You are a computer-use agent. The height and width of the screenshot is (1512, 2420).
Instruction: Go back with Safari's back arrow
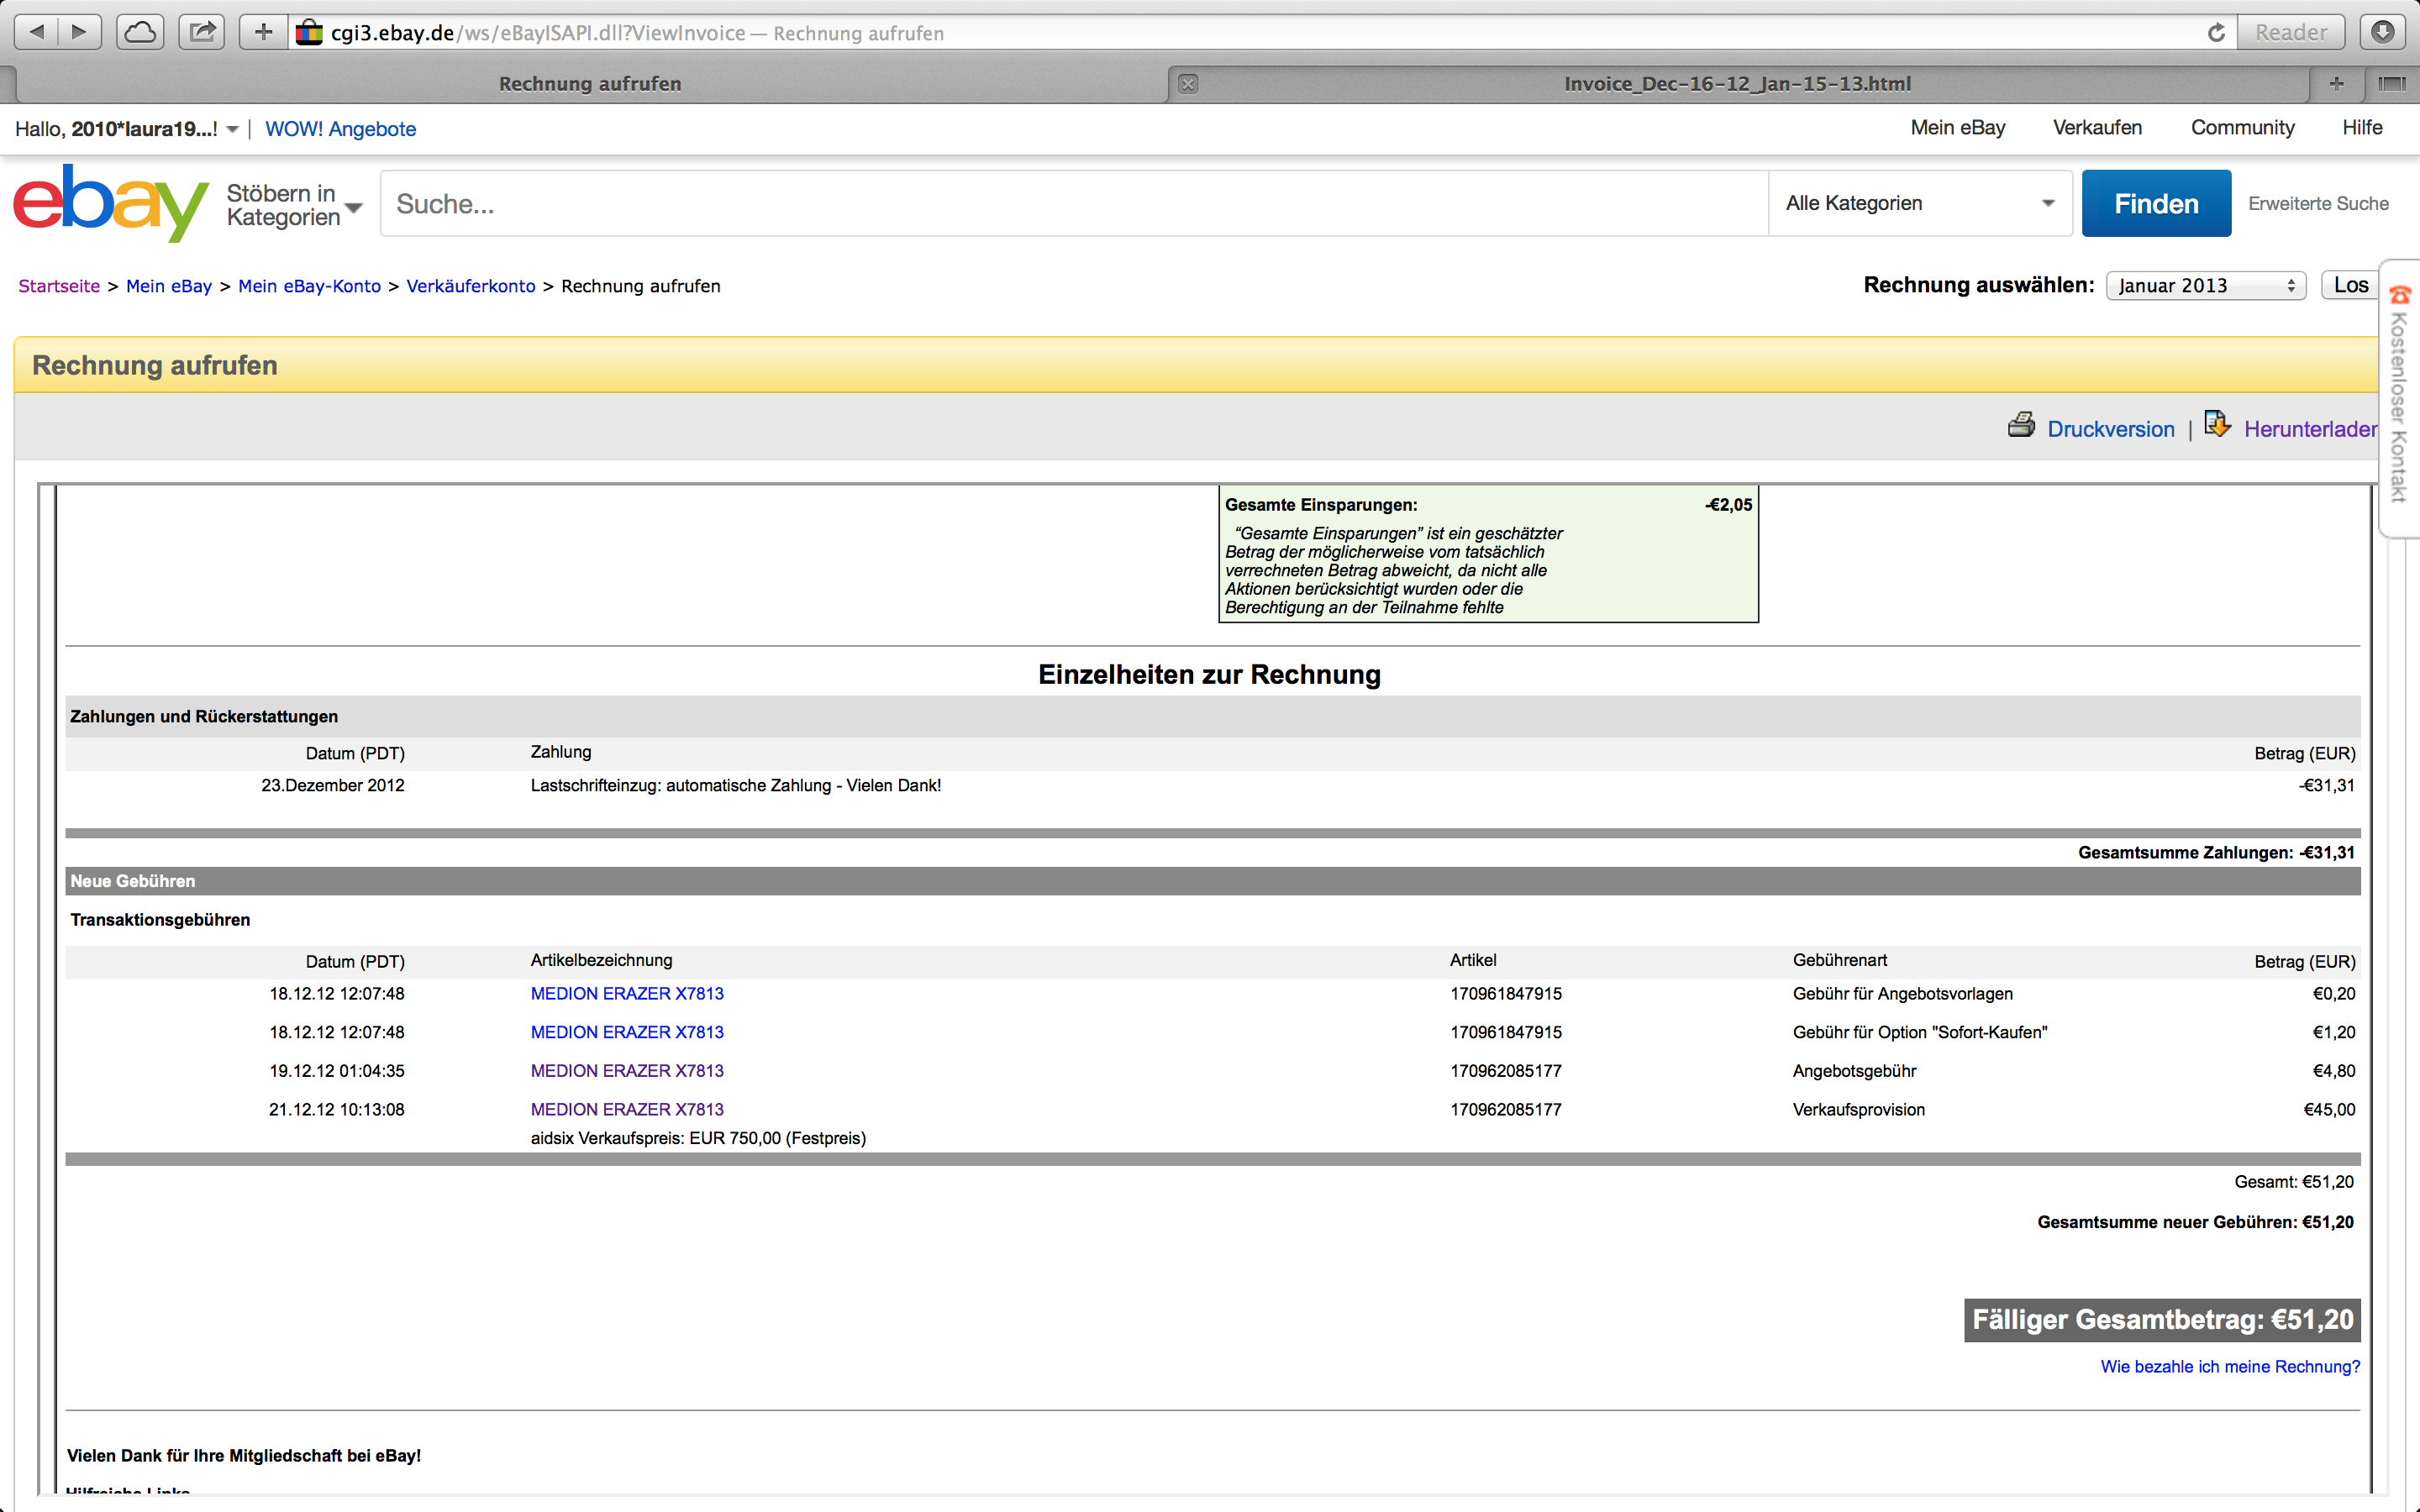37,32
